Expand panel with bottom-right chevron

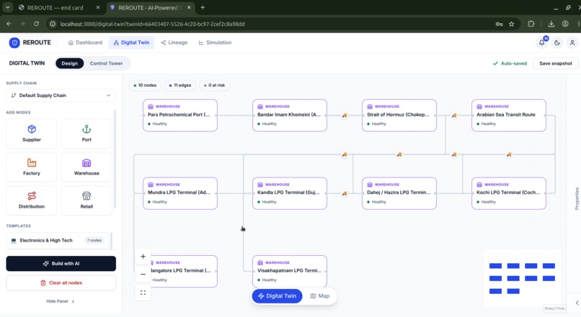pos(577,303)
